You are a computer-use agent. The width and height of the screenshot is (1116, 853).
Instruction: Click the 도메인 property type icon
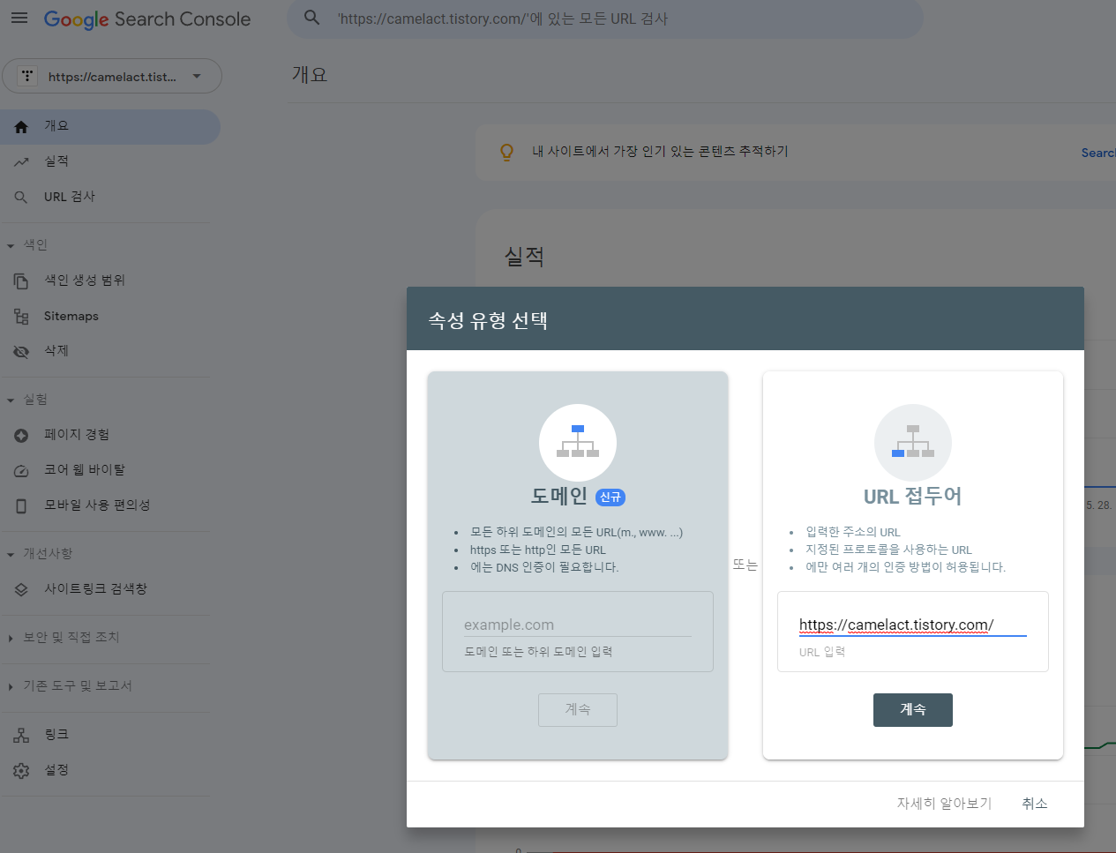(x=578, y=443)
